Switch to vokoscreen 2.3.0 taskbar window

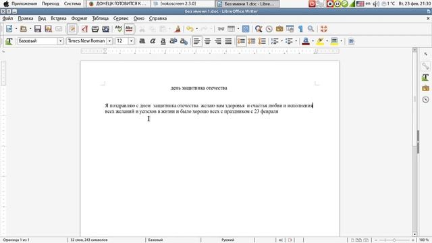pos(183,3)
